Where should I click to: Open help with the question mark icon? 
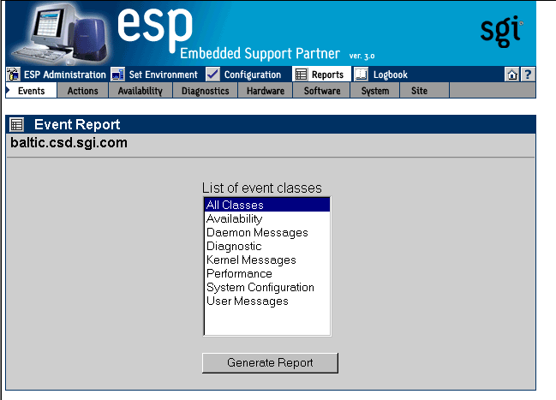[x=528, y=75]
